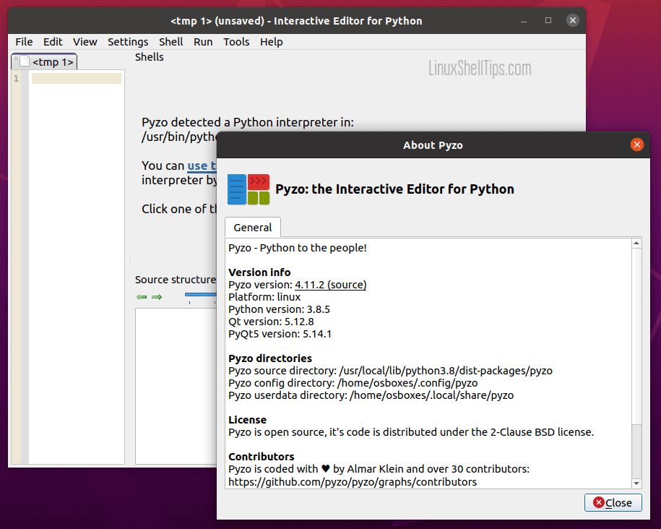The image size is (661, 529).
Task: Close the Interactive Editor main window
Action: (x=572, y=20)
